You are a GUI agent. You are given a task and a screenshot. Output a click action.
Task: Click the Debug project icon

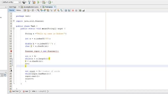click(x=44, y=2)
